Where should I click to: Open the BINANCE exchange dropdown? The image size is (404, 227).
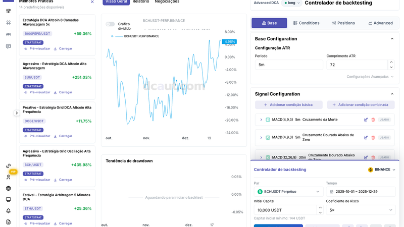(382, 169)
